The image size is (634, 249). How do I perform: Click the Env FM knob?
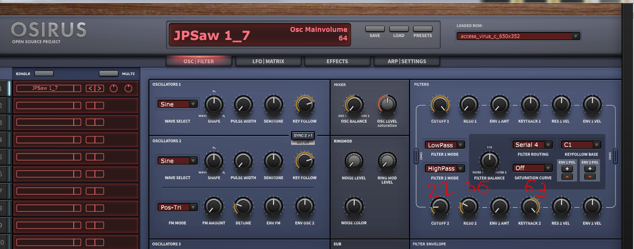(273, 206)
